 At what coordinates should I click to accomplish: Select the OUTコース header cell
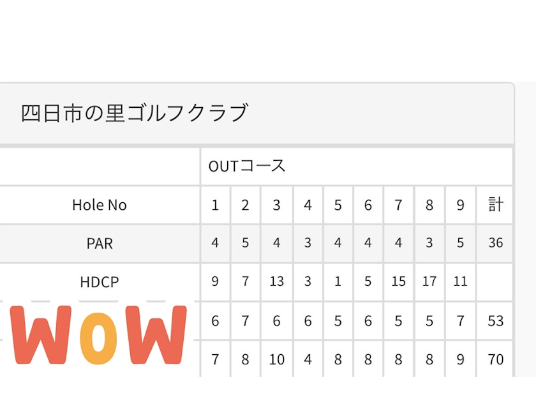[x=357, y=167]
